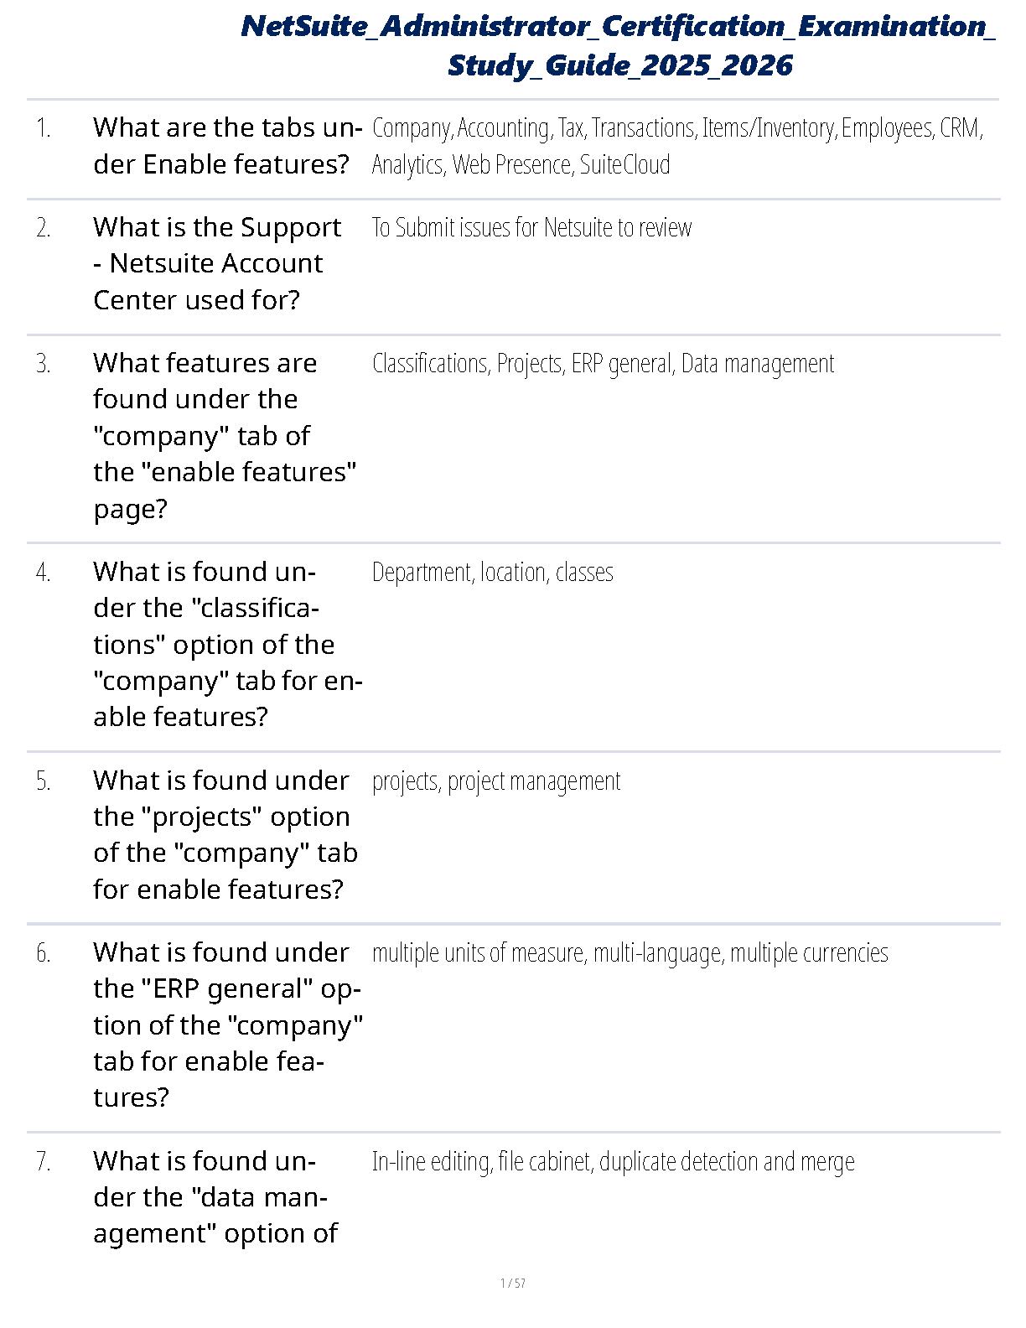Click answer 'To Submit issues for Netsuite to review'
1026x1328 pixels.
531,227
